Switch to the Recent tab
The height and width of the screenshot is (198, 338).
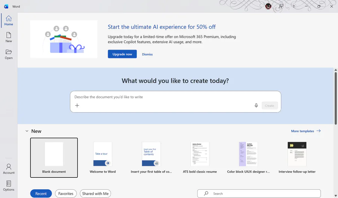[x=41, y=194]
